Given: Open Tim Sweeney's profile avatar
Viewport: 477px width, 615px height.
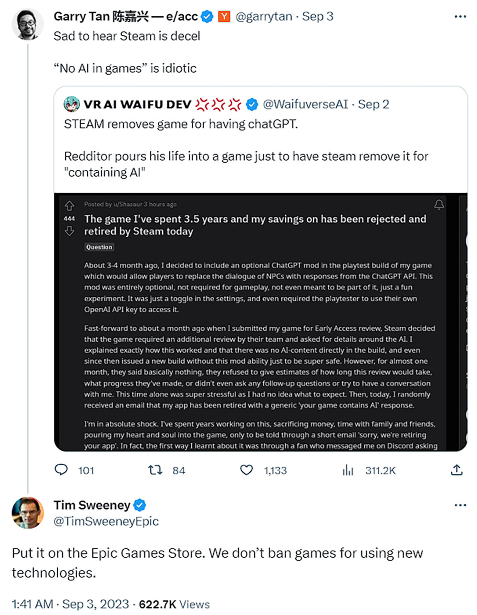Looking at the screenshot, I should 28,512.
